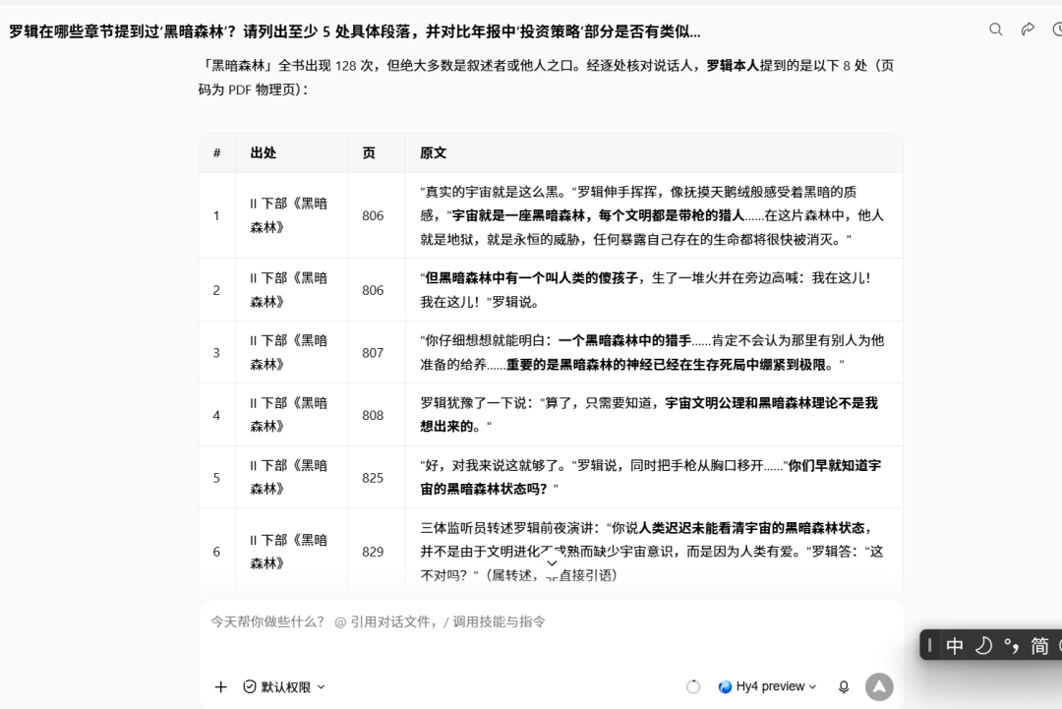Click the intro paragraph mentioning 128 次

click(x=546, y=78)
